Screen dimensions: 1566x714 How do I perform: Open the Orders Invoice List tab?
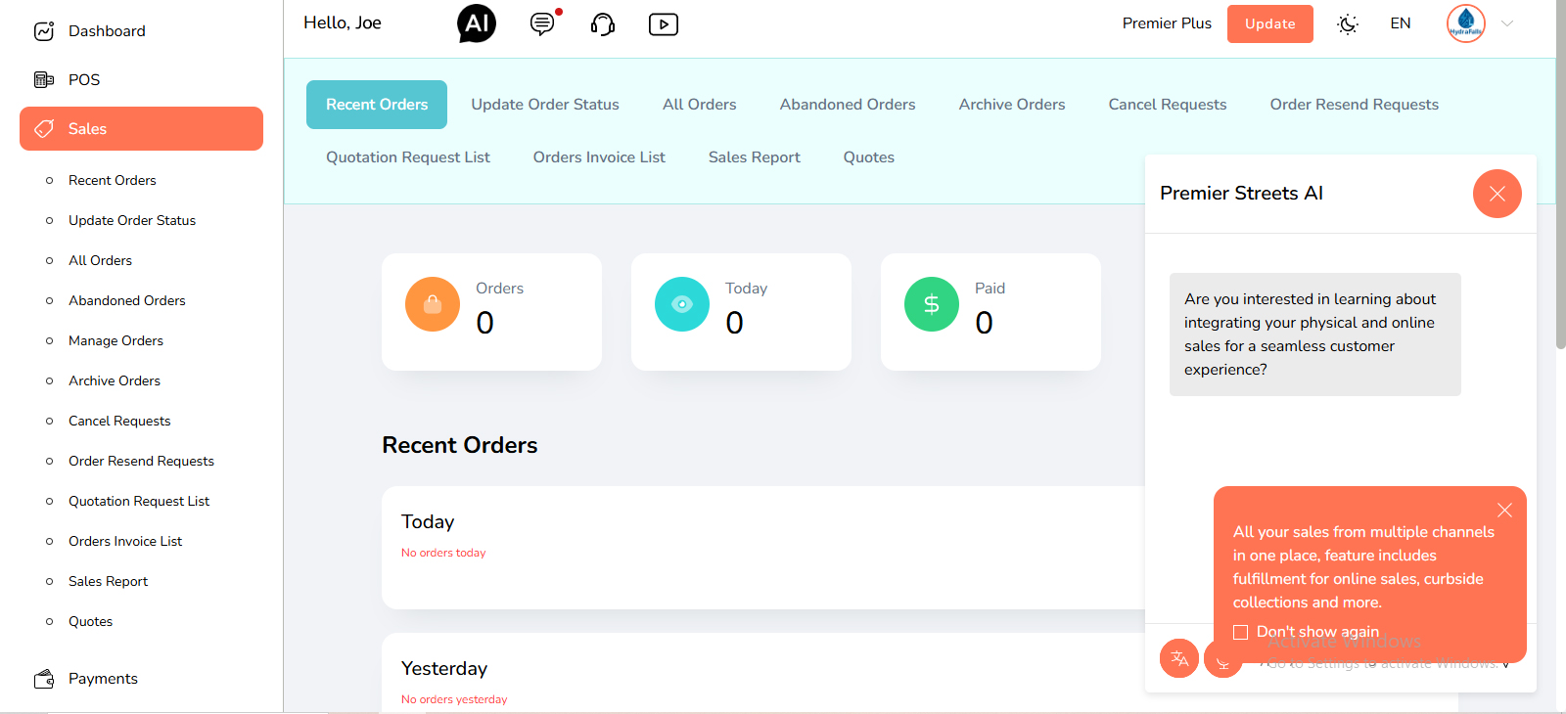point(599,157)
